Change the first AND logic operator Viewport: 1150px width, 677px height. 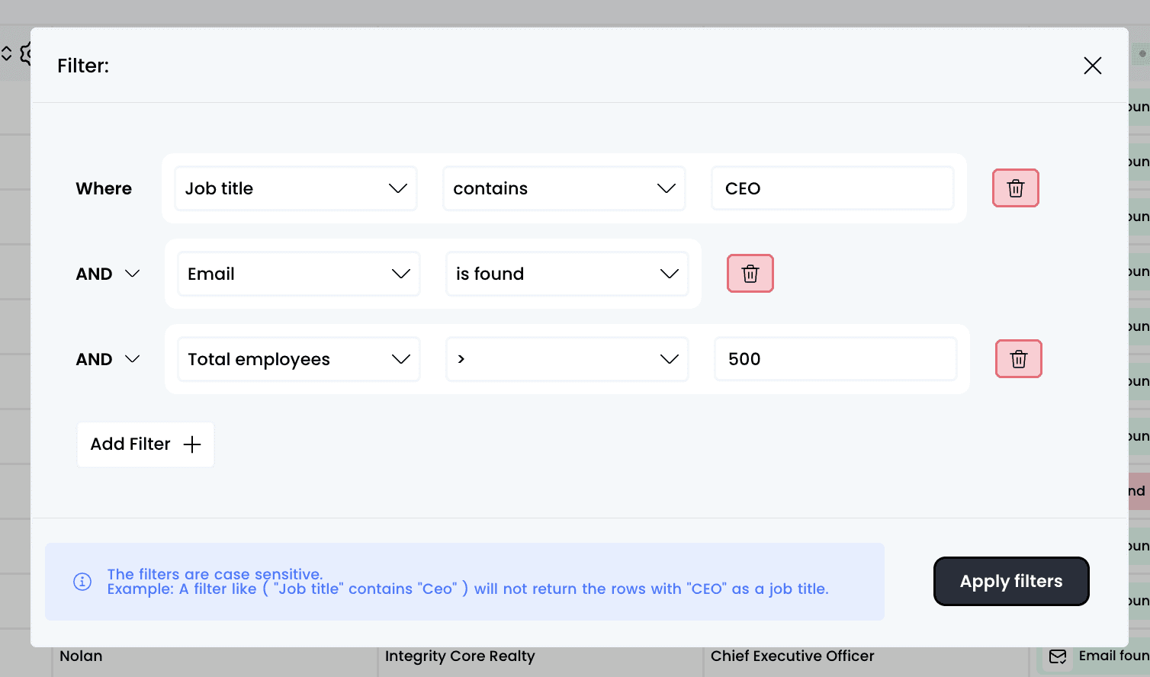click(x=108, y=274)
